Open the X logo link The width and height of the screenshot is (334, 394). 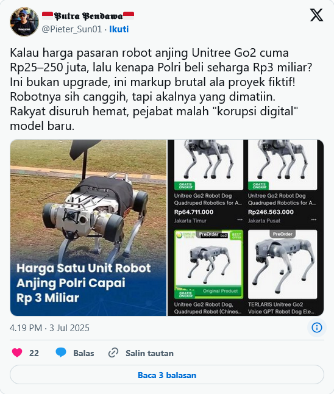tap(316, 15)
